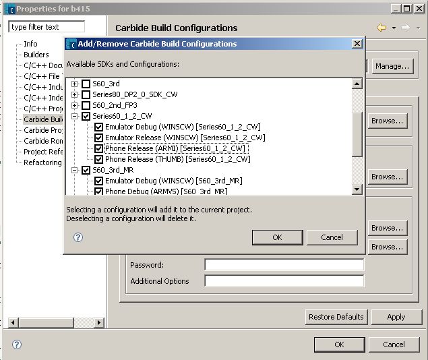Select C/C++ Include Paths tree item
This screenshot has width=428, height=360.
point(43,87)
